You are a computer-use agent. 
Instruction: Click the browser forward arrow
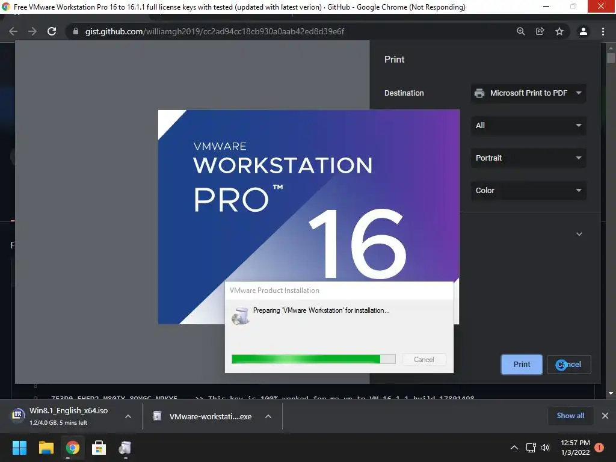pos(32,31)
